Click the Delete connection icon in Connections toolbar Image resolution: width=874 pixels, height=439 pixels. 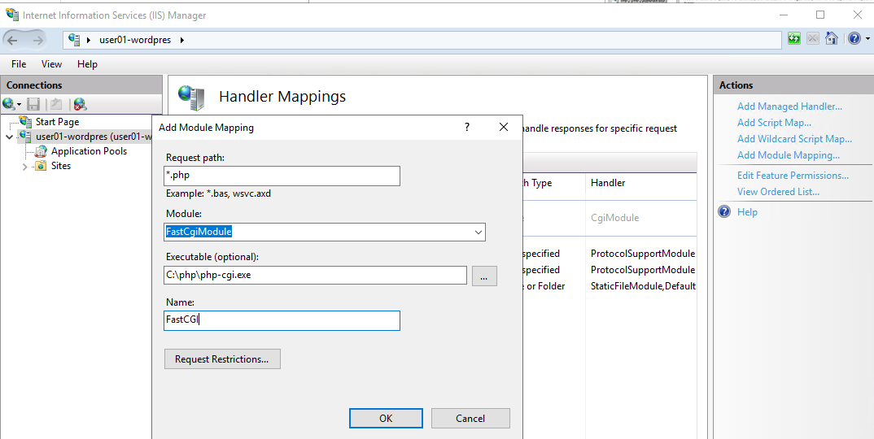81,103
